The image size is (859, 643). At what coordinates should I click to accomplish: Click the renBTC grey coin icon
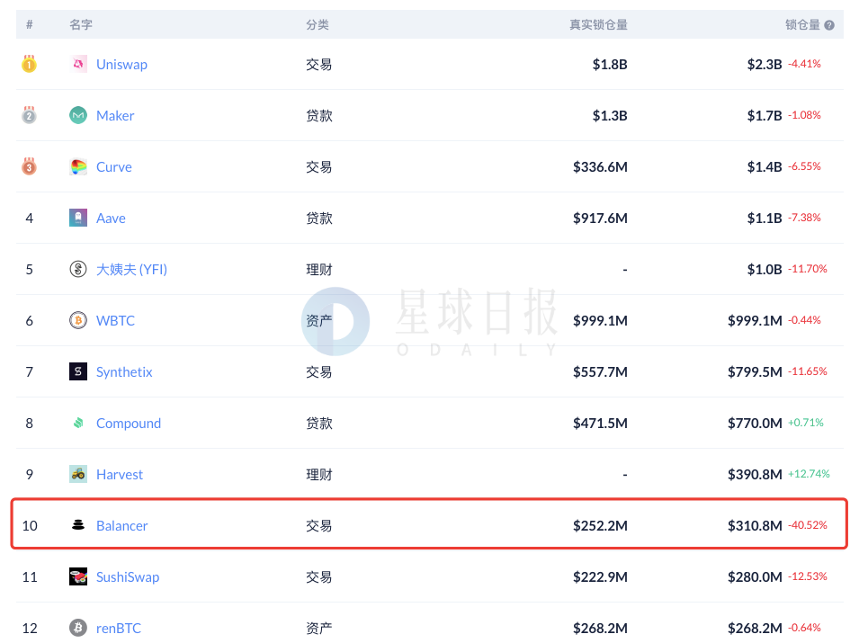pos(78,628)
